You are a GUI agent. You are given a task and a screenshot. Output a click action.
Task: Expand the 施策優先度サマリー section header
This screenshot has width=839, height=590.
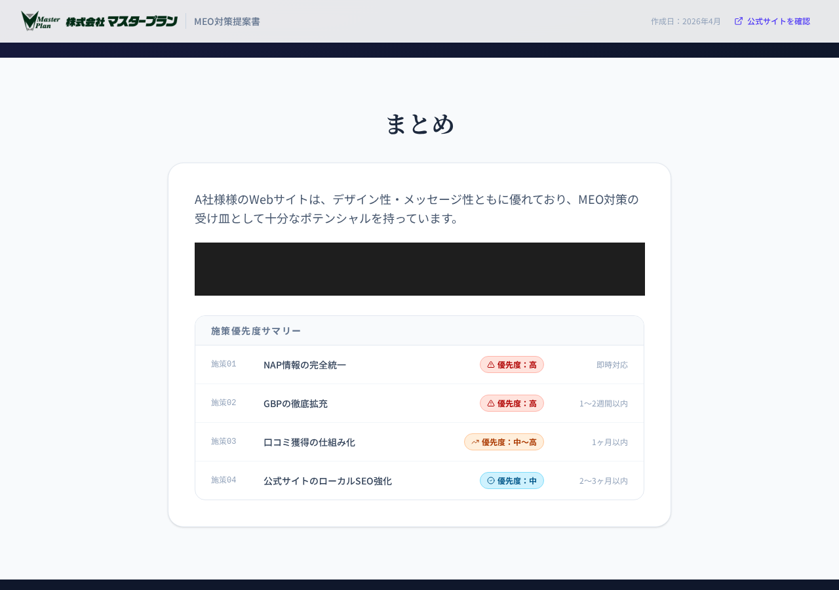pos(256,330)
